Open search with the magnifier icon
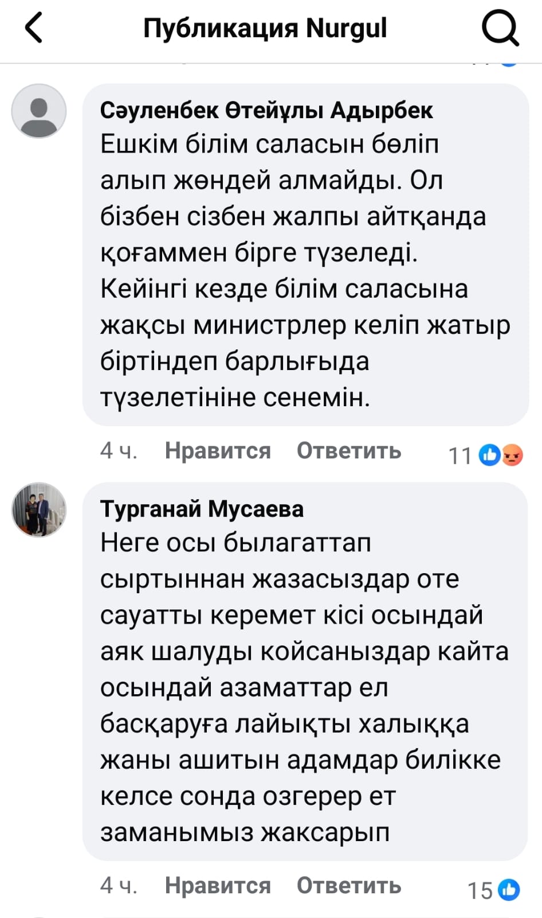Viewport: 542px width, 918px height. click(x=500, y=28)
